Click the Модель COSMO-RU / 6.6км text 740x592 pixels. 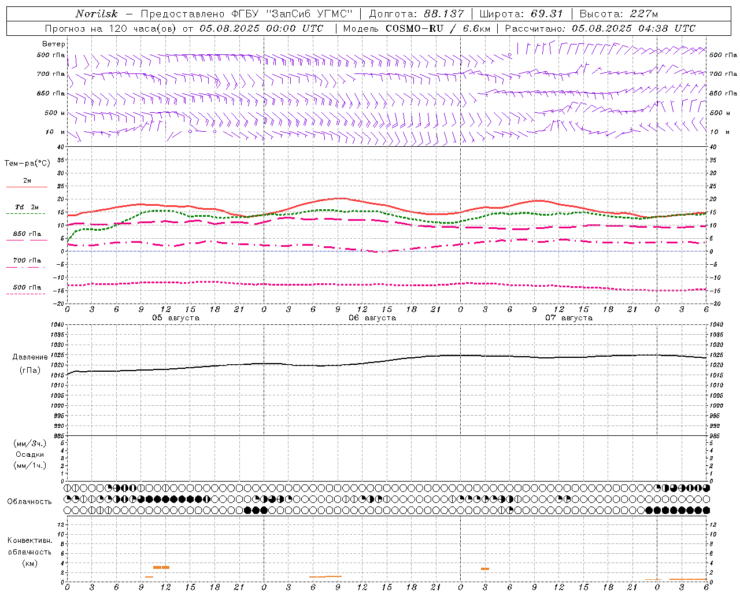[x=417, y=28]
